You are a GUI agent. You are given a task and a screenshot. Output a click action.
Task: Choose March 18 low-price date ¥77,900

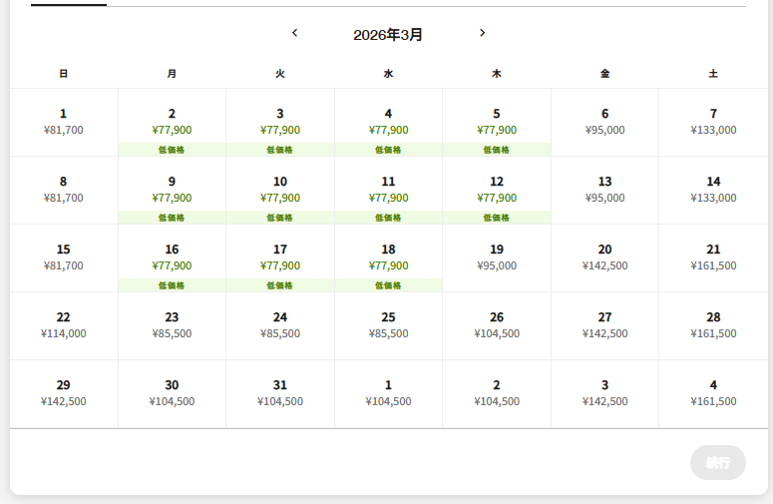tap(388, 257)
